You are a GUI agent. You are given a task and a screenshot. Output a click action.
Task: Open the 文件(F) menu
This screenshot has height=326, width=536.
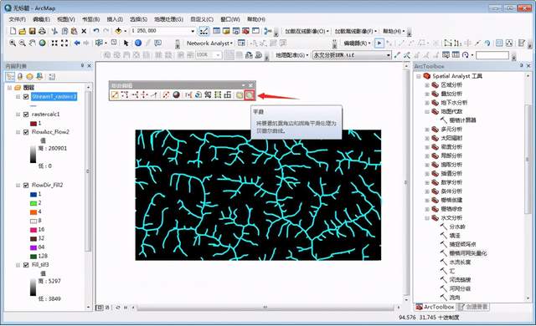pyautogui.click(x=17, y=19)
